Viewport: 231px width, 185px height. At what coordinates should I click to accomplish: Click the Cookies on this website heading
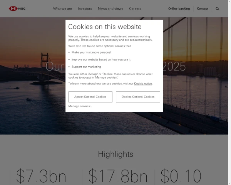click(x=105, y=27)
